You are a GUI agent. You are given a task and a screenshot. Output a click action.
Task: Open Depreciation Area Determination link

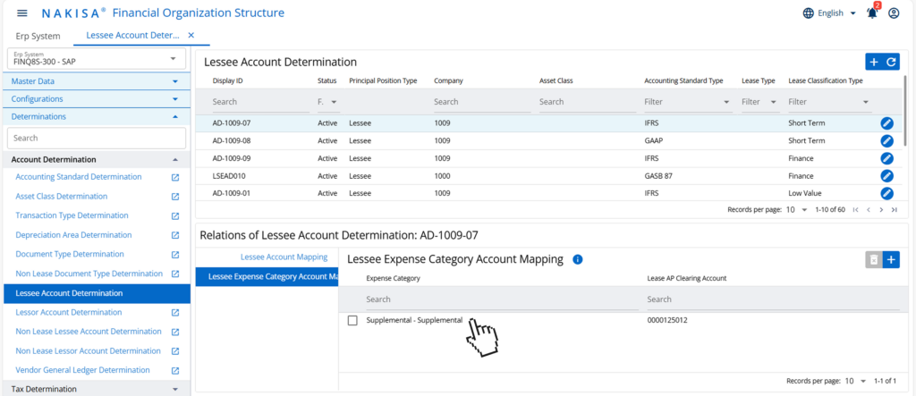73,235
